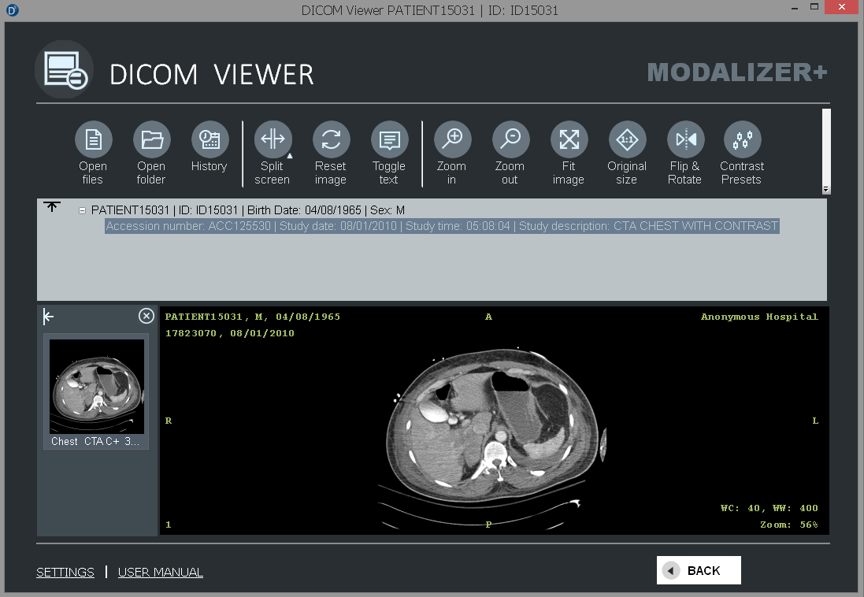864x597 pixels.
Task: Open the SETTINGS link
Action: click(x=65, y=573)
